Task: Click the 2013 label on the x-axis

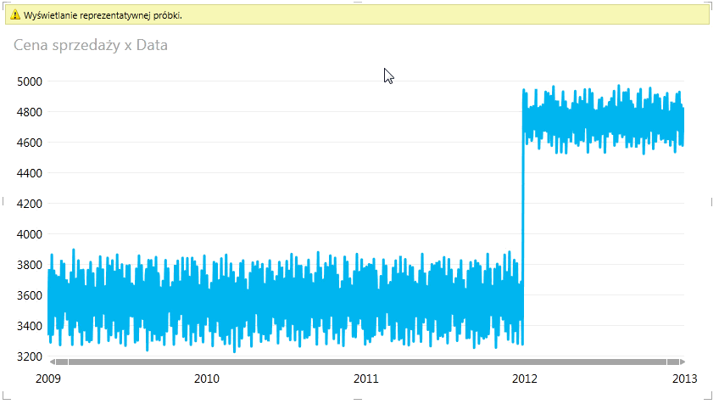Action: coord(683,379)
